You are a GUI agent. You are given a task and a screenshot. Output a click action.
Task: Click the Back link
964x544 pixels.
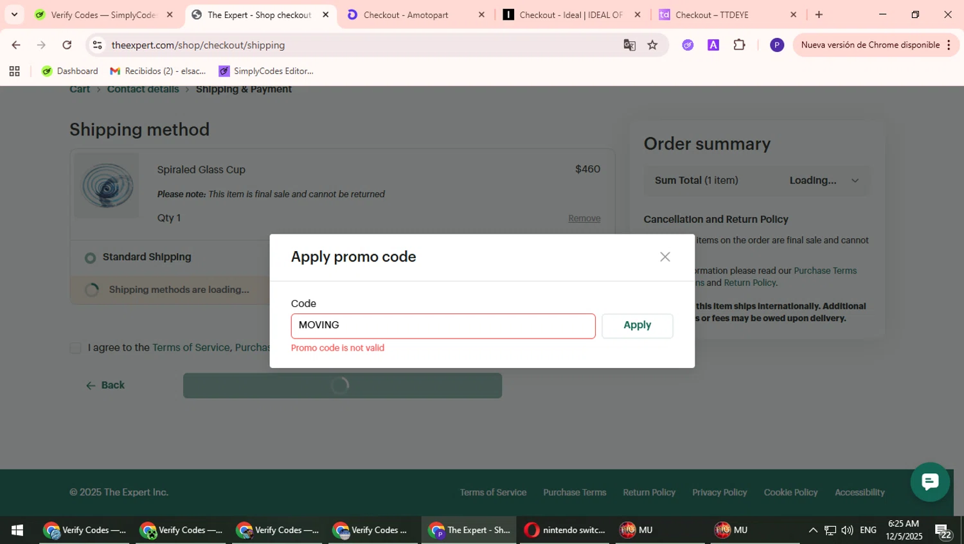coord(105,385)
